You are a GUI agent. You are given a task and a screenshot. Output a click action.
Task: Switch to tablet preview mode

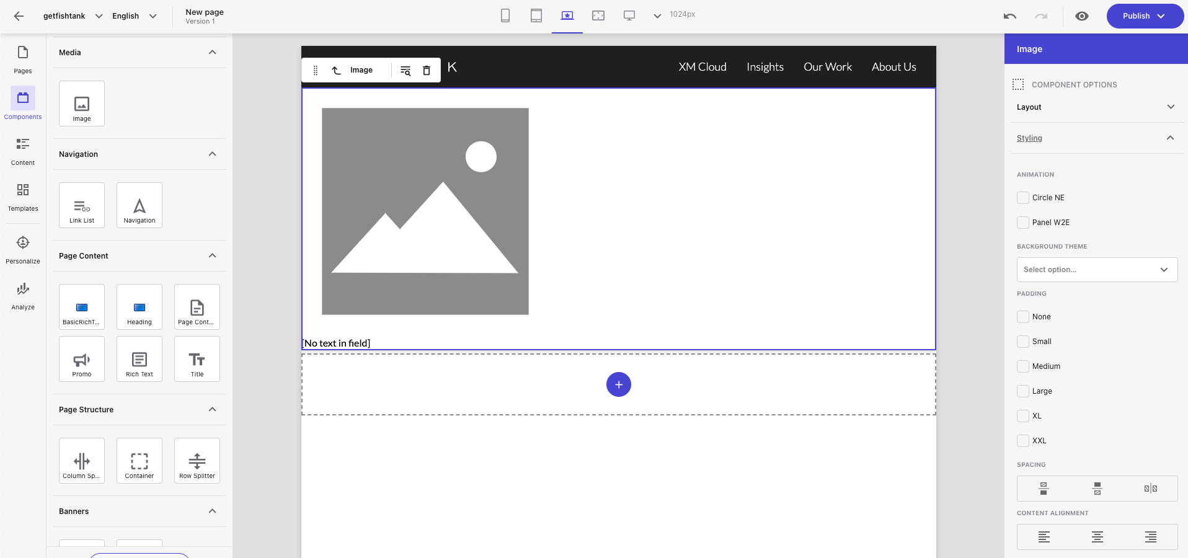(535, 15)
